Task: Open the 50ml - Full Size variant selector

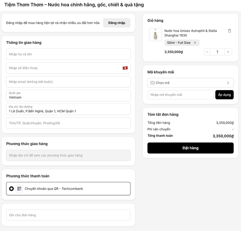Action: 182,43
